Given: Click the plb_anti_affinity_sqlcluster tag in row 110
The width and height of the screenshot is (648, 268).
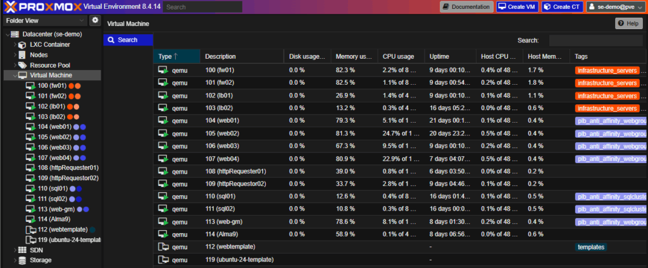Looking at the screenshot, I should (x=611, y=197).
